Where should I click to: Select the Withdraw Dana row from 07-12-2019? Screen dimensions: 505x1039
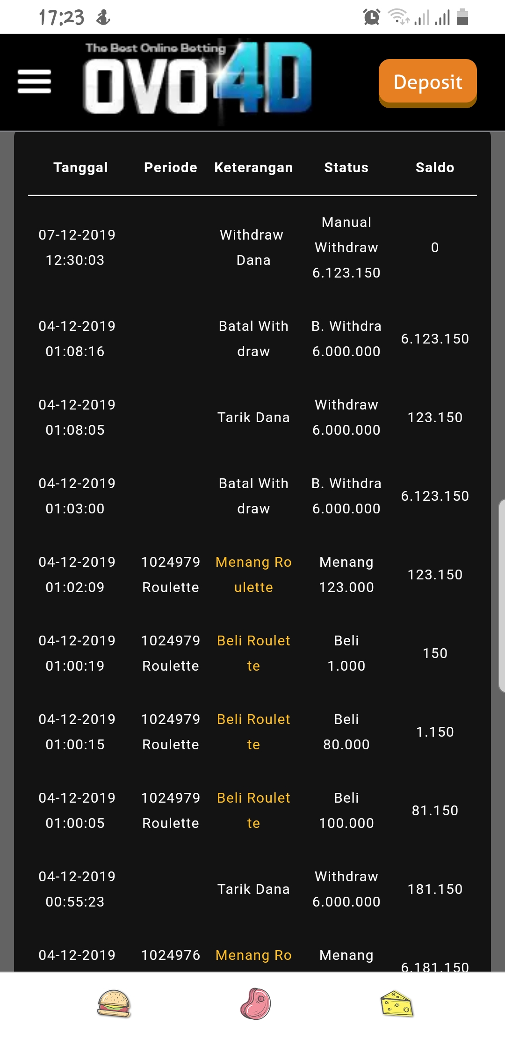click(x=252, y=247)
